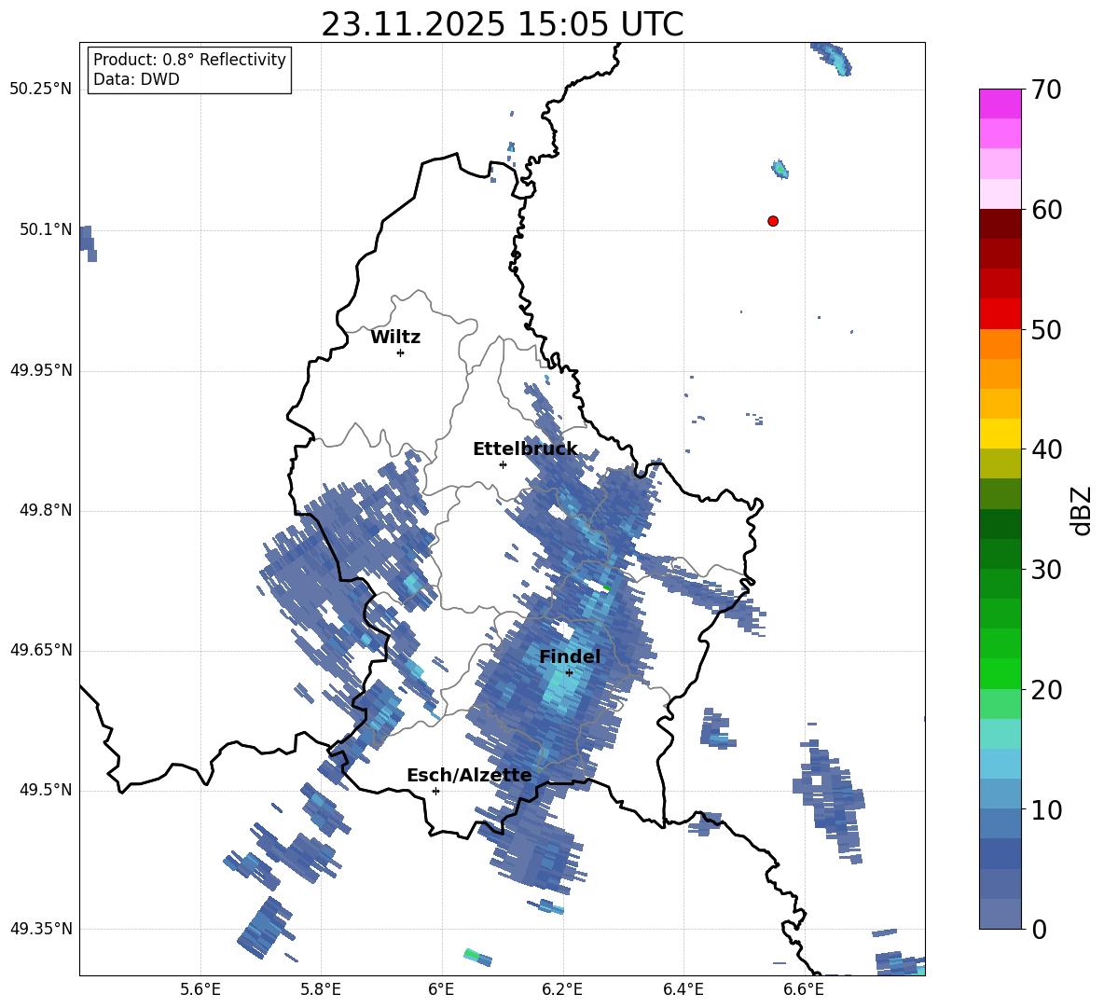Click the 6.2°E longitude axis label
This screenshot has width=1104, height=1008.
[562, 989]
